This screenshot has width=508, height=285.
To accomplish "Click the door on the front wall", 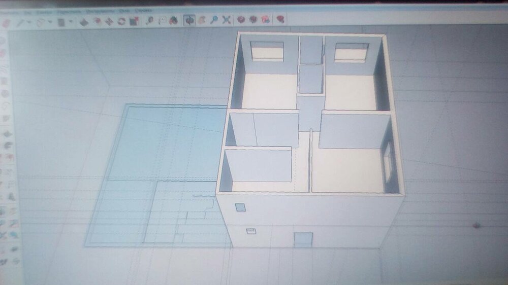I will (303, 239).
